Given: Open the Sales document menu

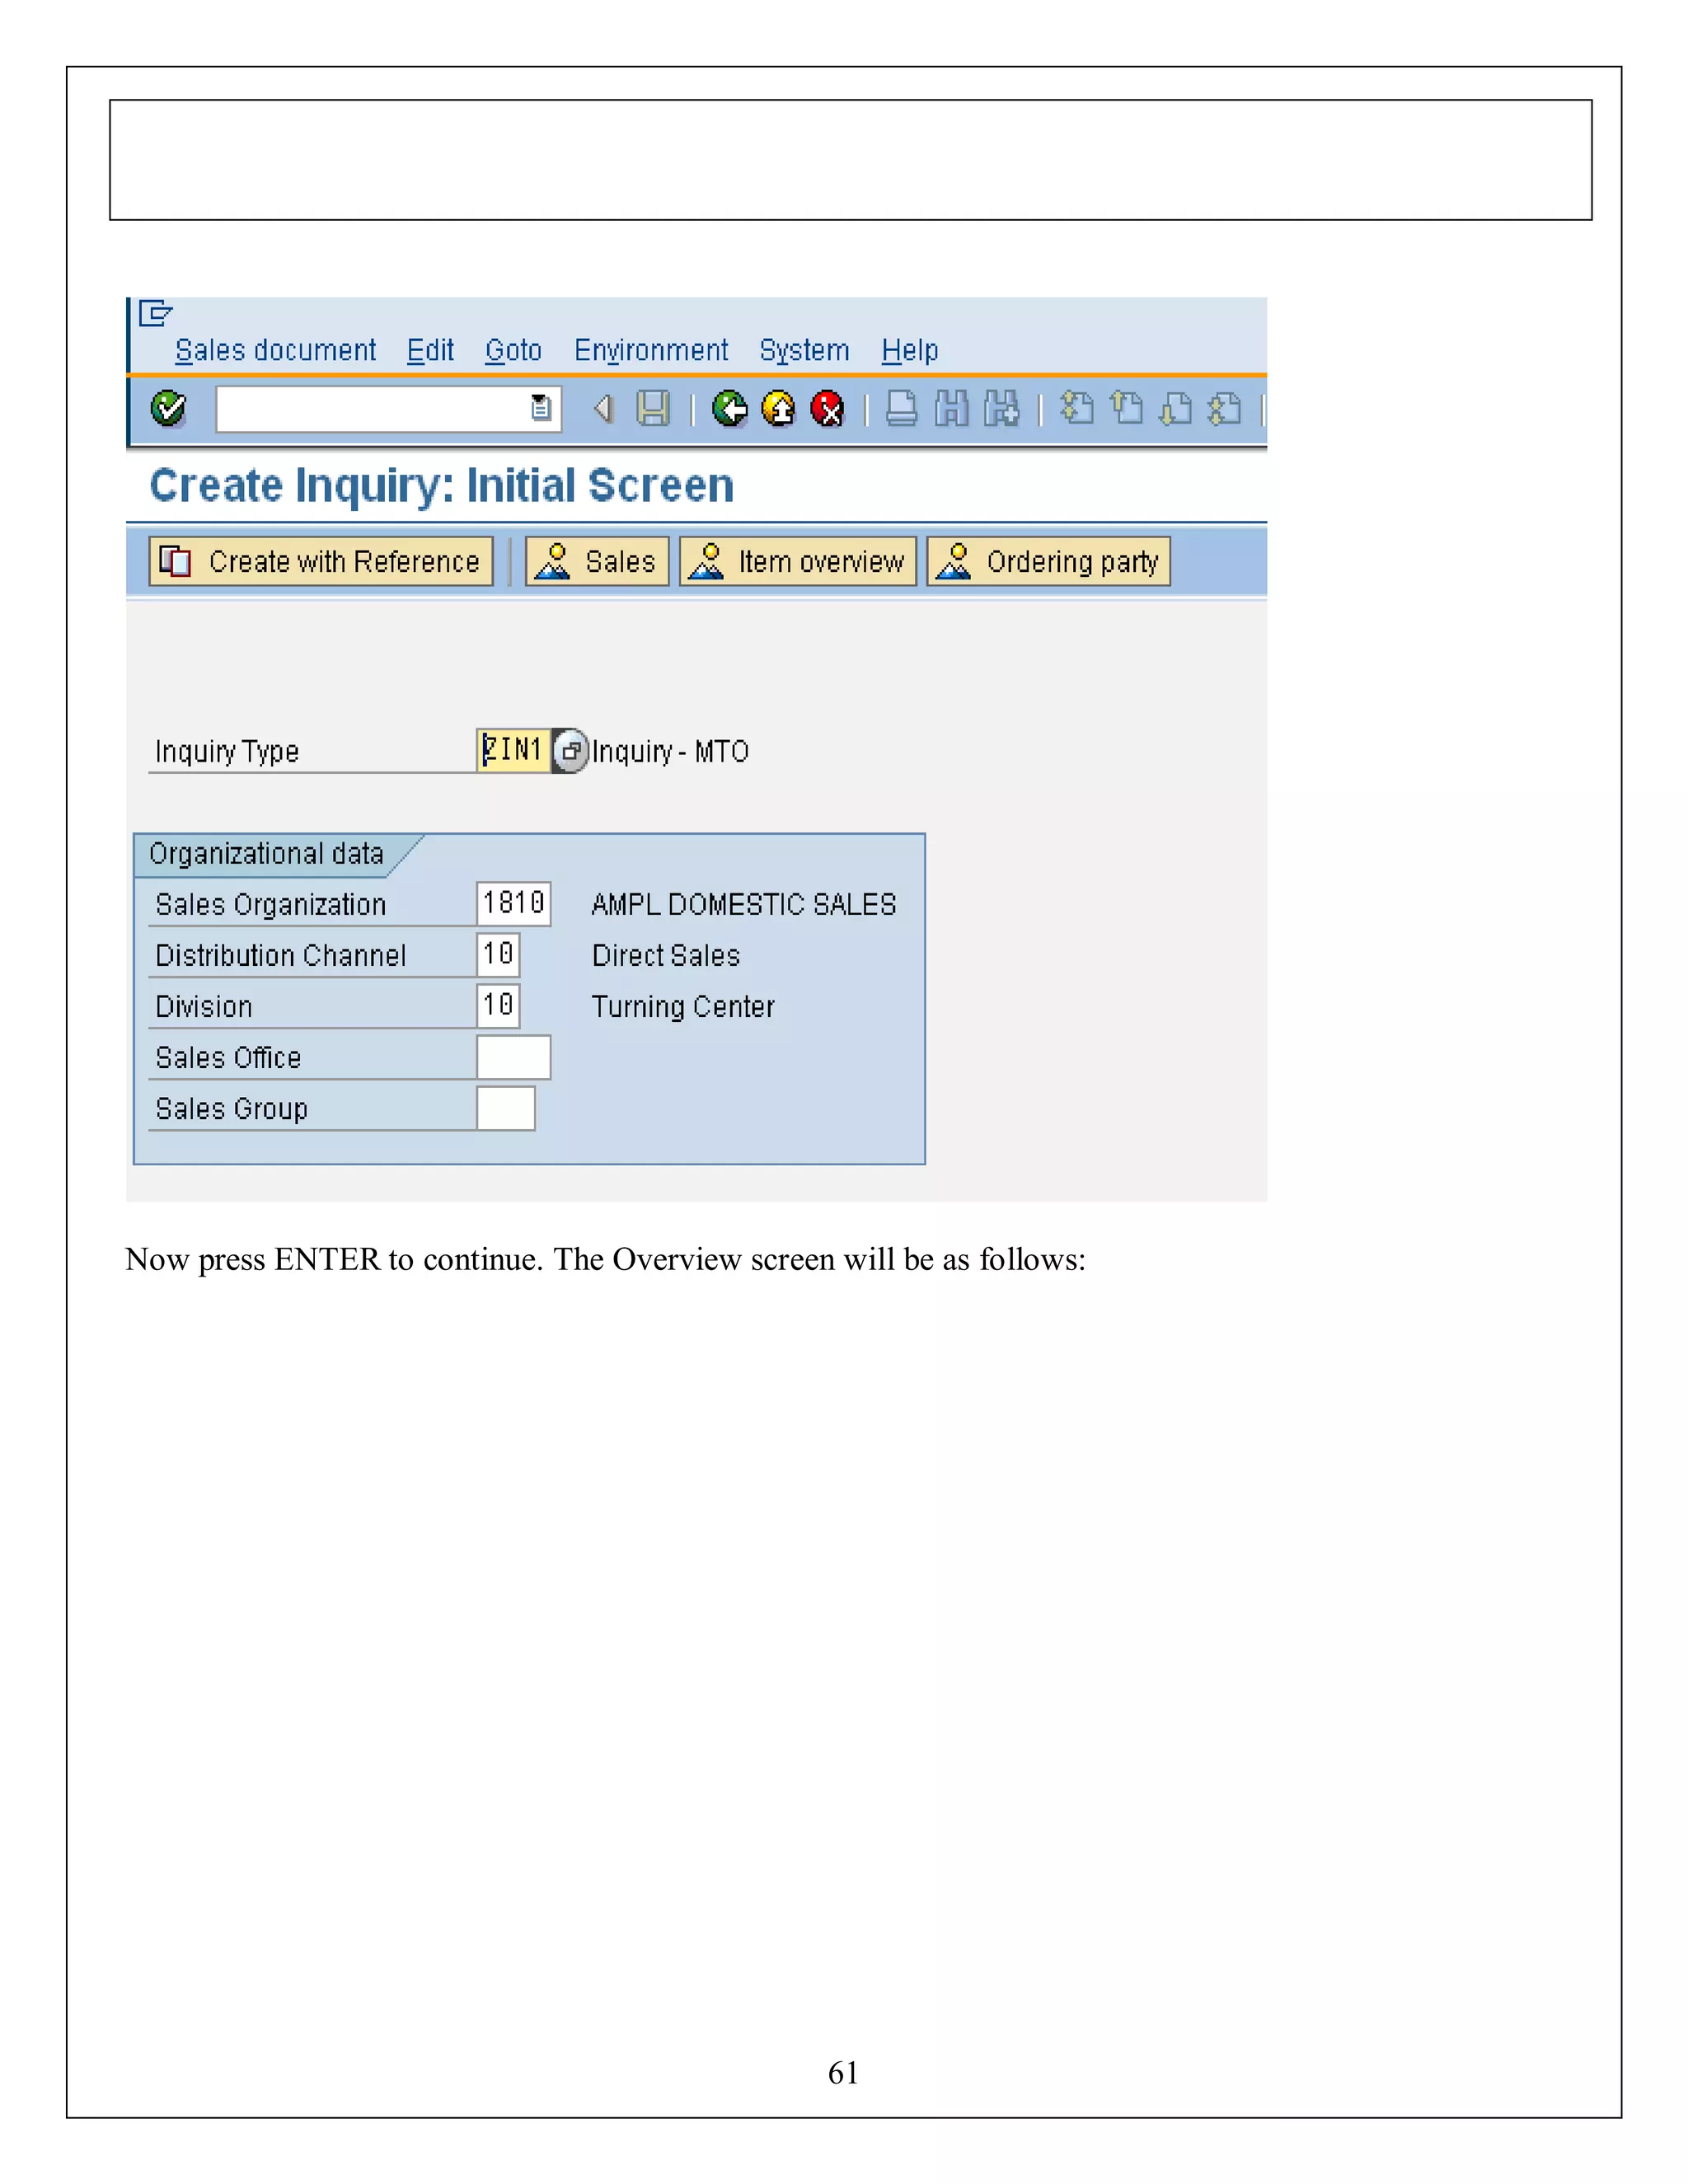Looking at the screenshot, I should [275, 351].
